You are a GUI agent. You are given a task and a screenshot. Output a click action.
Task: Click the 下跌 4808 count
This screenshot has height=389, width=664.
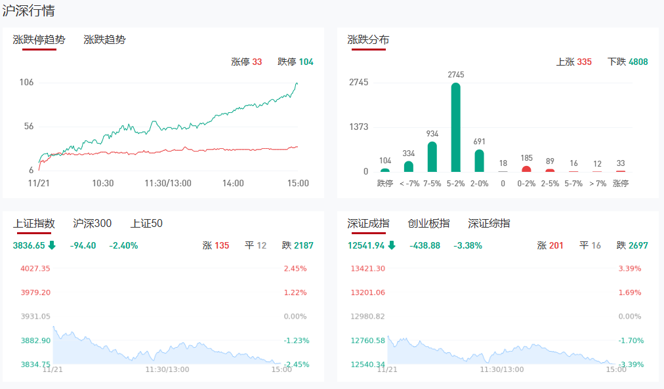(628, 62)
